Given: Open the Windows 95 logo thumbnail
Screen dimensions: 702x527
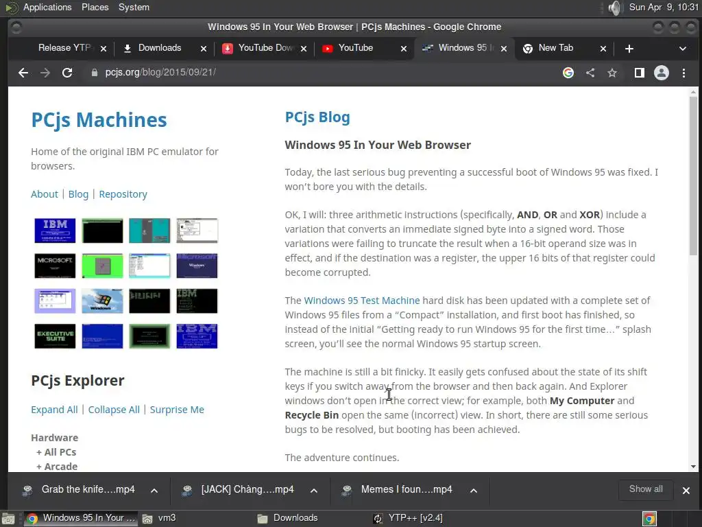Looking at the screenshot, I should click(x=103, y=301).
